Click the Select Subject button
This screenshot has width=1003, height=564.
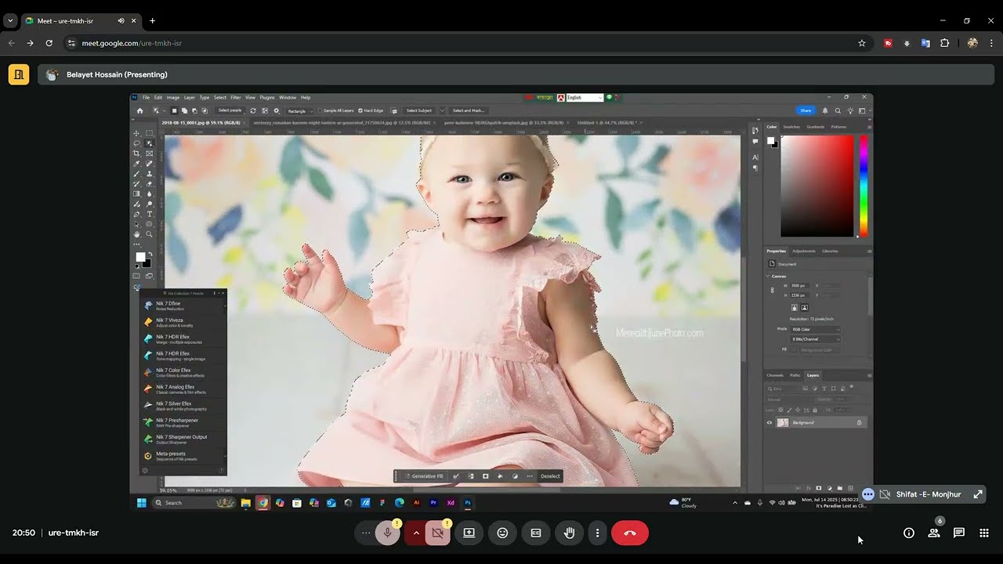click(x=419, y=110)
